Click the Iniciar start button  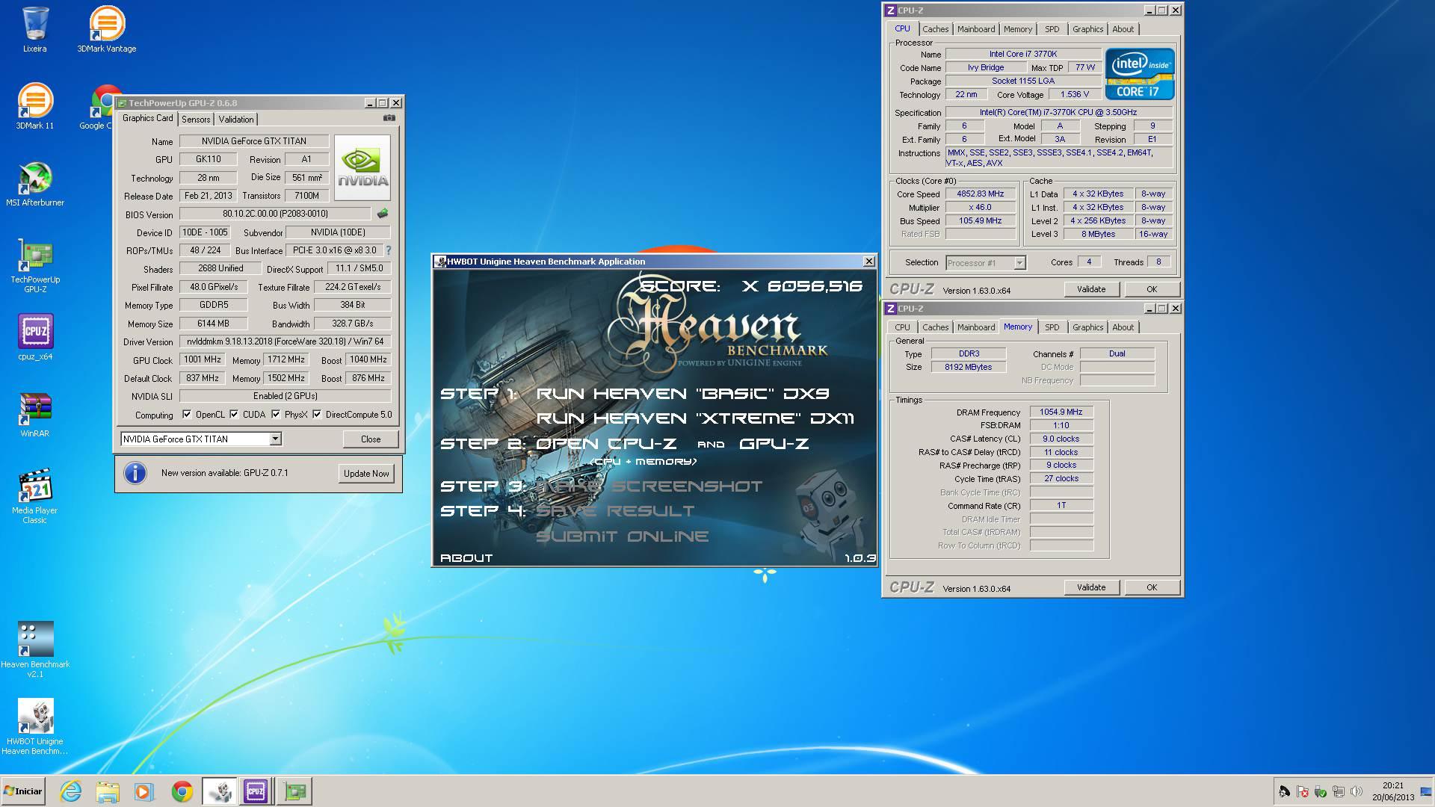[x=23, y=791]
